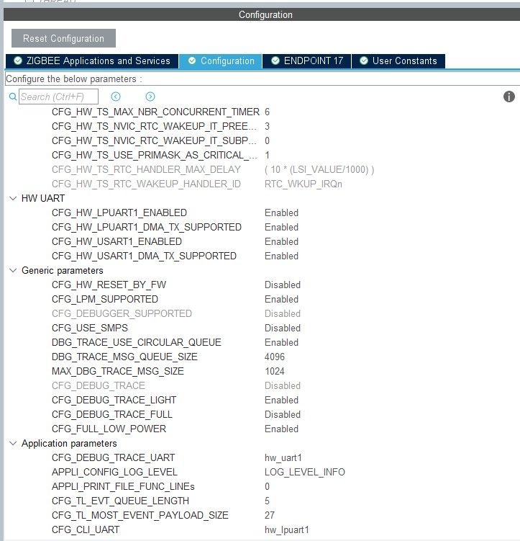Click the Reset Configuration button
520x541 pixels.
pyautogui.click(x=64, y=38)
